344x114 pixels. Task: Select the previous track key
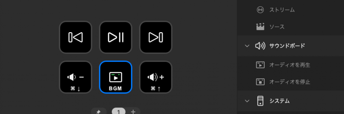[x=75, y=37]
